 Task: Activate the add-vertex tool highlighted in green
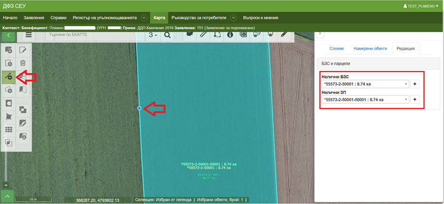tap(9, 77)
